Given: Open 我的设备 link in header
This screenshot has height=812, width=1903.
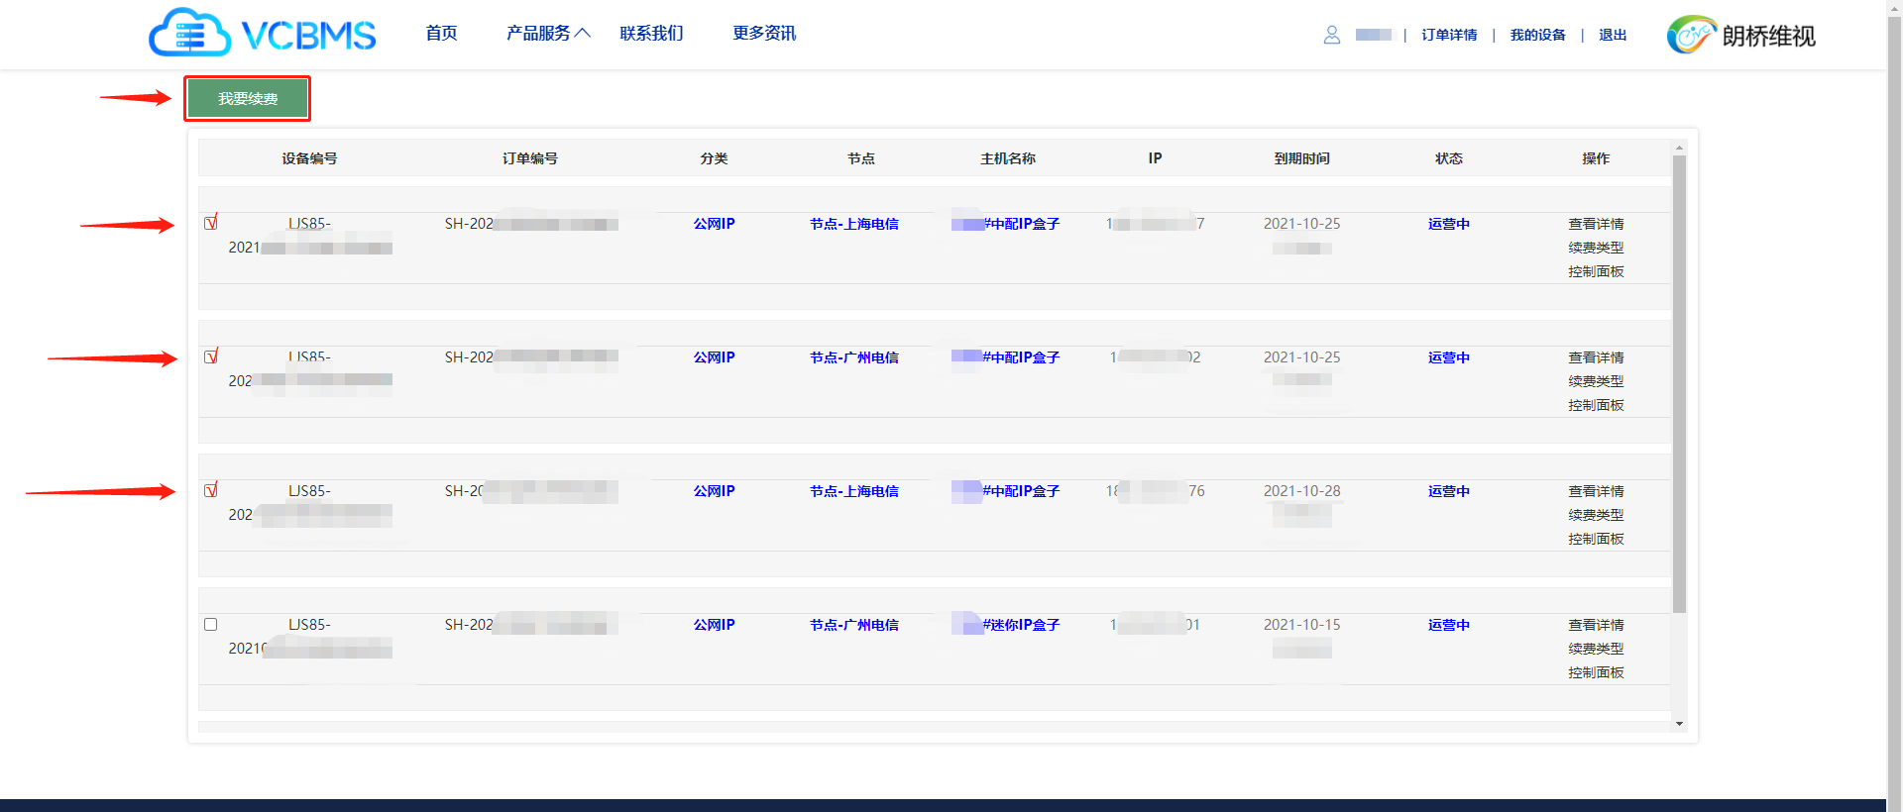Looking at the screenshot, I should 1537,35.
